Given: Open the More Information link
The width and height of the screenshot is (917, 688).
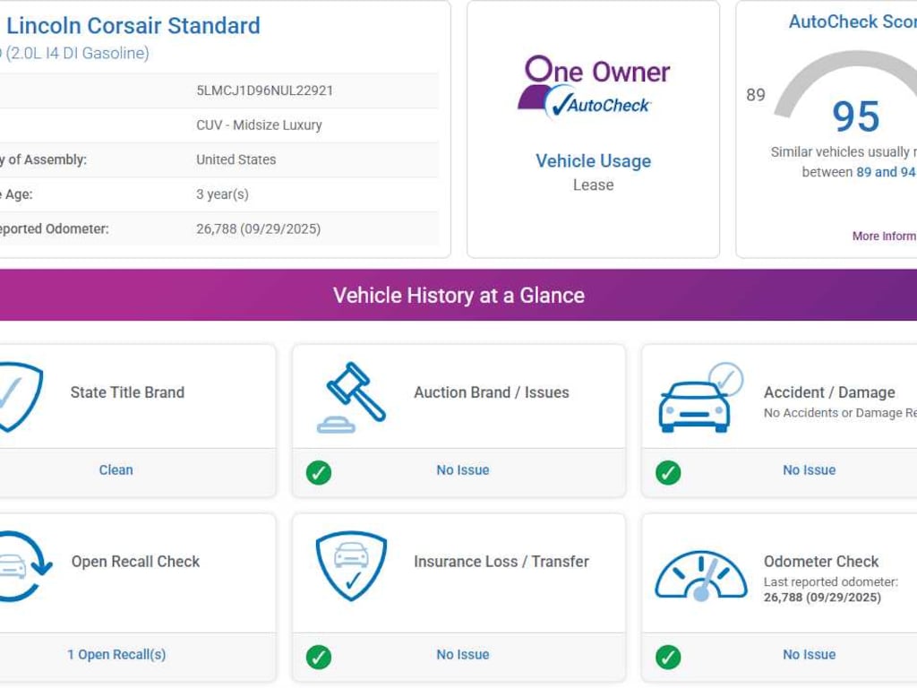Looking at the screenshot, I should point(883,236).
